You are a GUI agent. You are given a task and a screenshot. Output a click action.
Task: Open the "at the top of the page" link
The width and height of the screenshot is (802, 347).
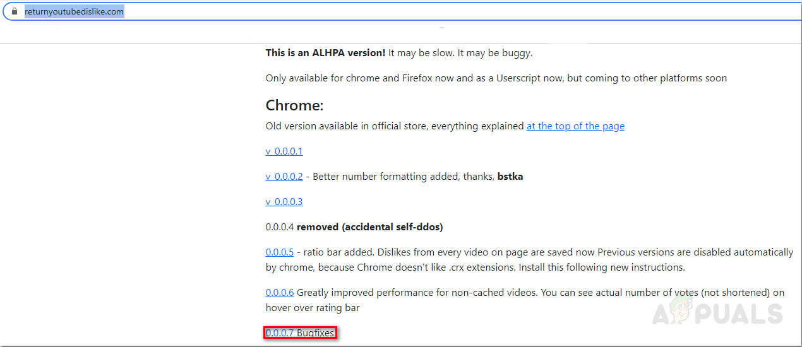click(575, 126)
